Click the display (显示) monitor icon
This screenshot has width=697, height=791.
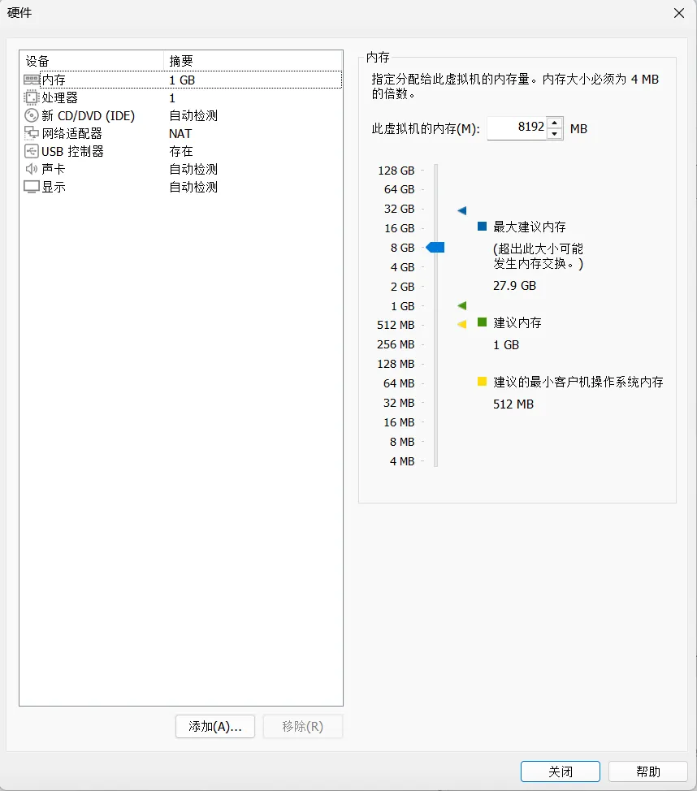coord(32,187)
